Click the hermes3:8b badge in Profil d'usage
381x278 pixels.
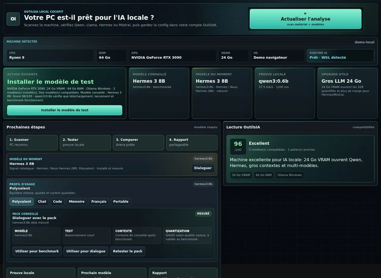click(x=203, y=184)
